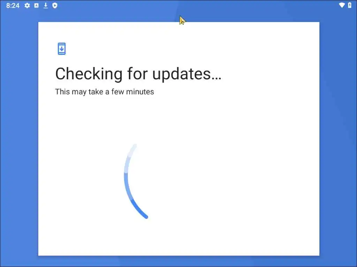Tap empty status bar area beside shield icon
The height and width of the screenshot is (267, 357).
pos(182,6)
